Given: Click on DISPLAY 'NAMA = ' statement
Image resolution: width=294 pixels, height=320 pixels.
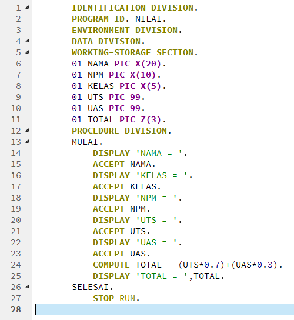Looking at the screenshot, I should coord(140,154).
